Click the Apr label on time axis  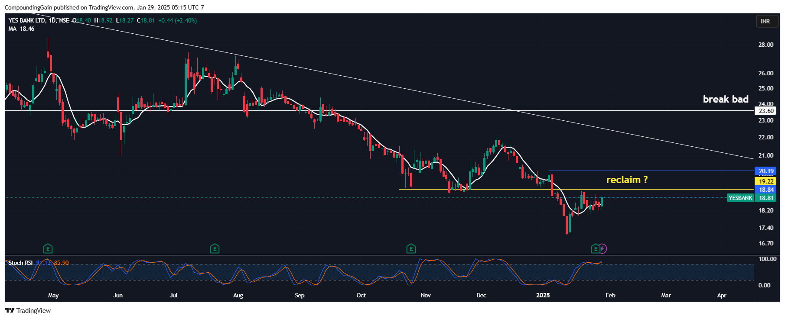coord(722,295)
